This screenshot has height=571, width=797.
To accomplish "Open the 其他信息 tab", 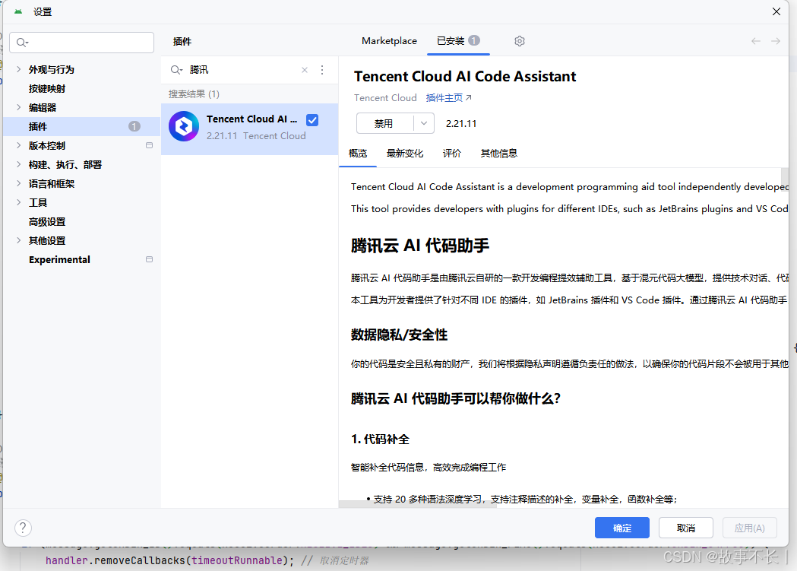I will tap(498, 153).
